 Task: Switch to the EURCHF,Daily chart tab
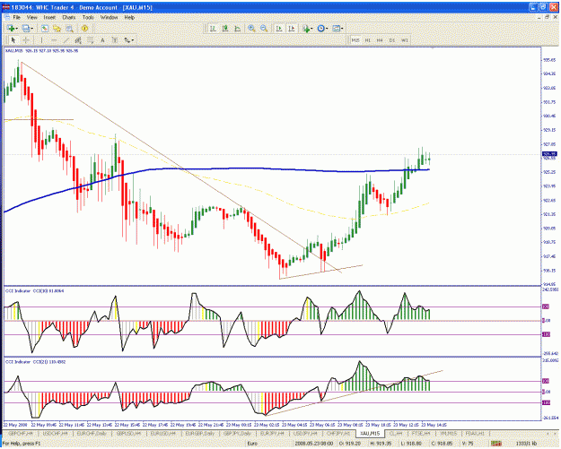pos(92,433)
